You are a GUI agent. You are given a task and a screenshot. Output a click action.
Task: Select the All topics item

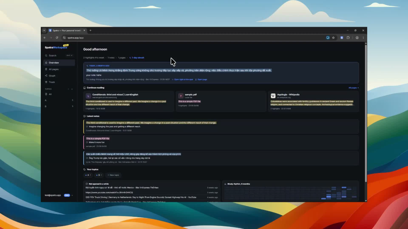[59, 94]
